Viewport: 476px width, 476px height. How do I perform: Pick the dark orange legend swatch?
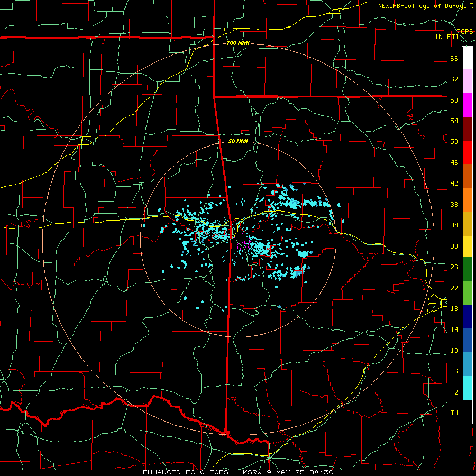[467, 176]
